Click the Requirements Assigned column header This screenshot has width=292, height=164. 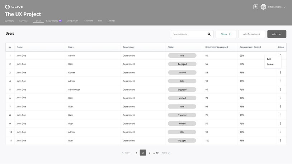[217, 47]
